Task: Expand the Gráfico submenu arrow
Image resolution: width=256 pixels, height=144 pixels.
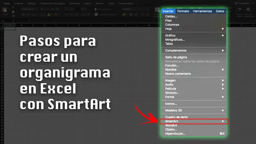Action: [223, 36]
